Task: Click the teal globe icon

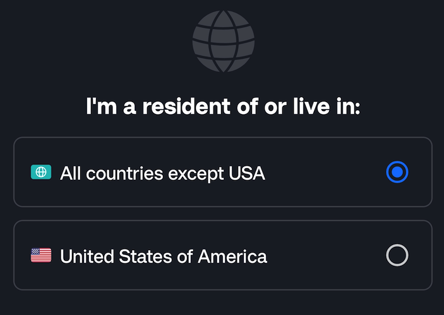Action: coord(41,172)
